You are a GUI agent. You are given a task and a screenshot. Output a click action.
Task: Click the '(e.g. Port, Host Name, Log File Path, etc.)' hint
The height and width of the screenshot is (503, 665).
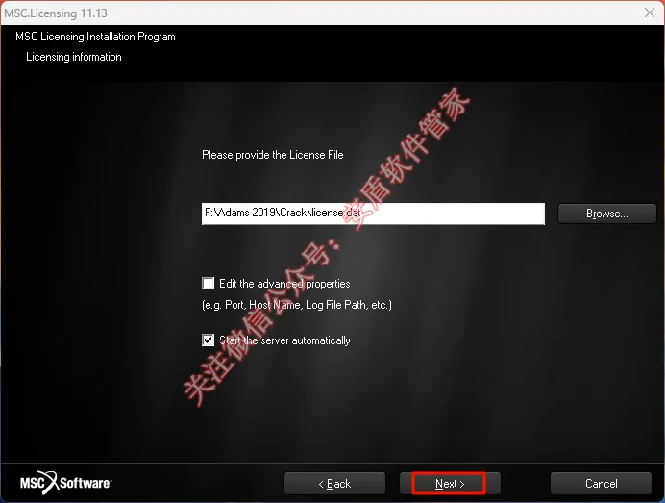click(297, 305)
